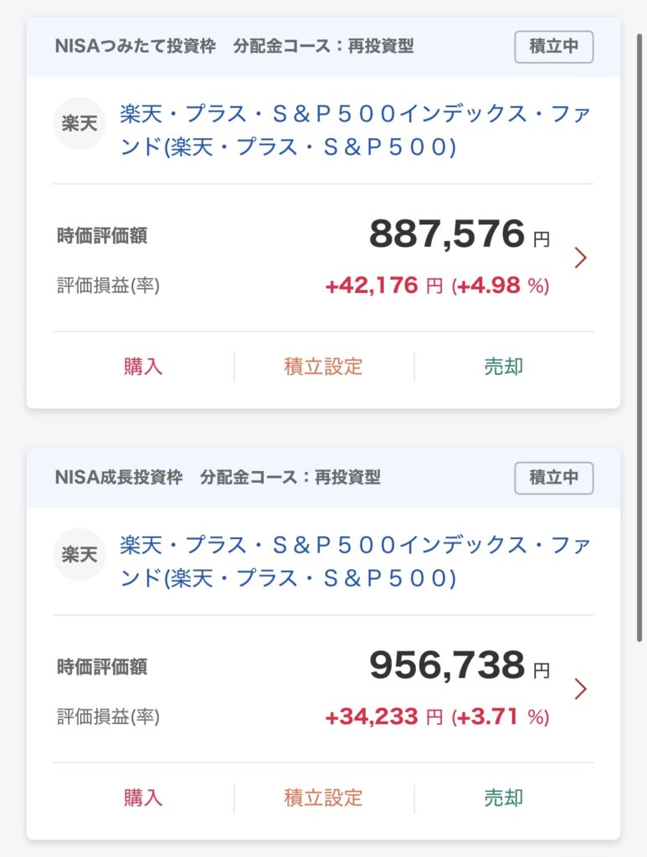The width and height of the screenshot is (647, 857).
Task: Tap 売却 in the NISA成長投資枠 card
Action: (x=504, y=798)
